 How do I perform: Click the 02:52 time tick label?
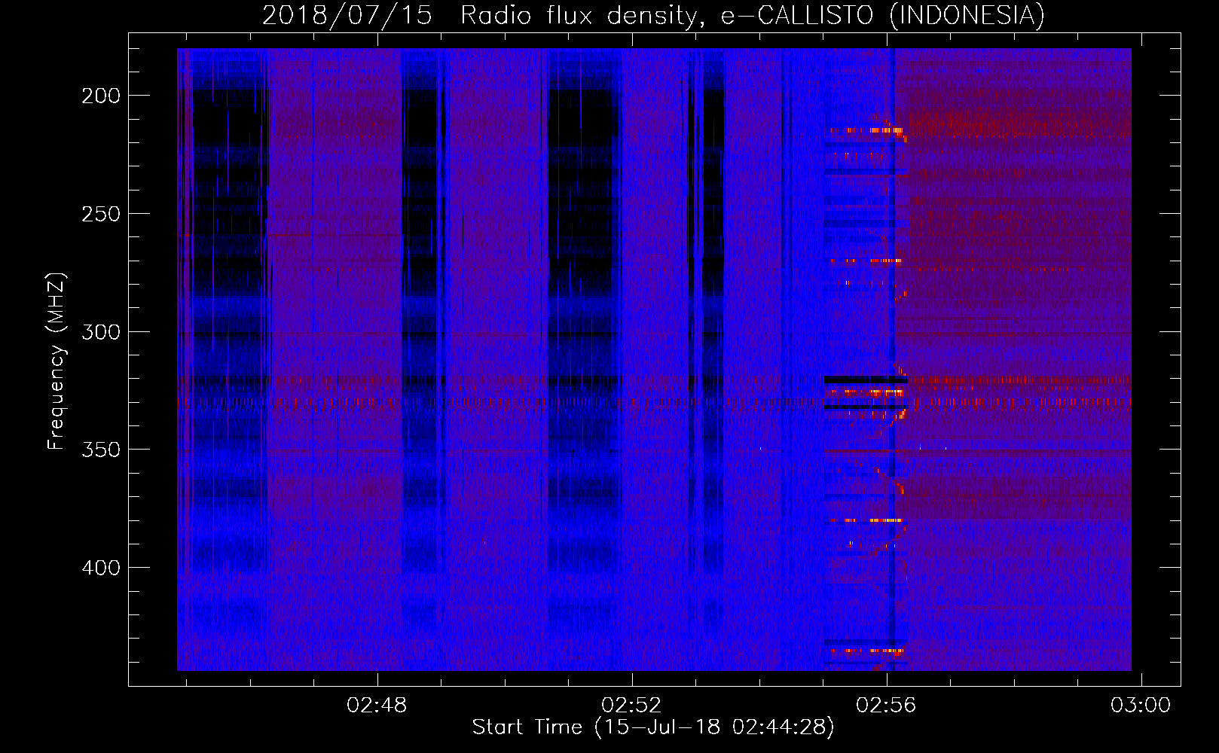pos(631,706)
